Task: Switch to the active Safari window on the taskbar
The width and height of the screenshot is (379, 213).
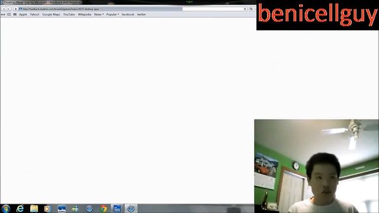Action: tap(131, 209)
